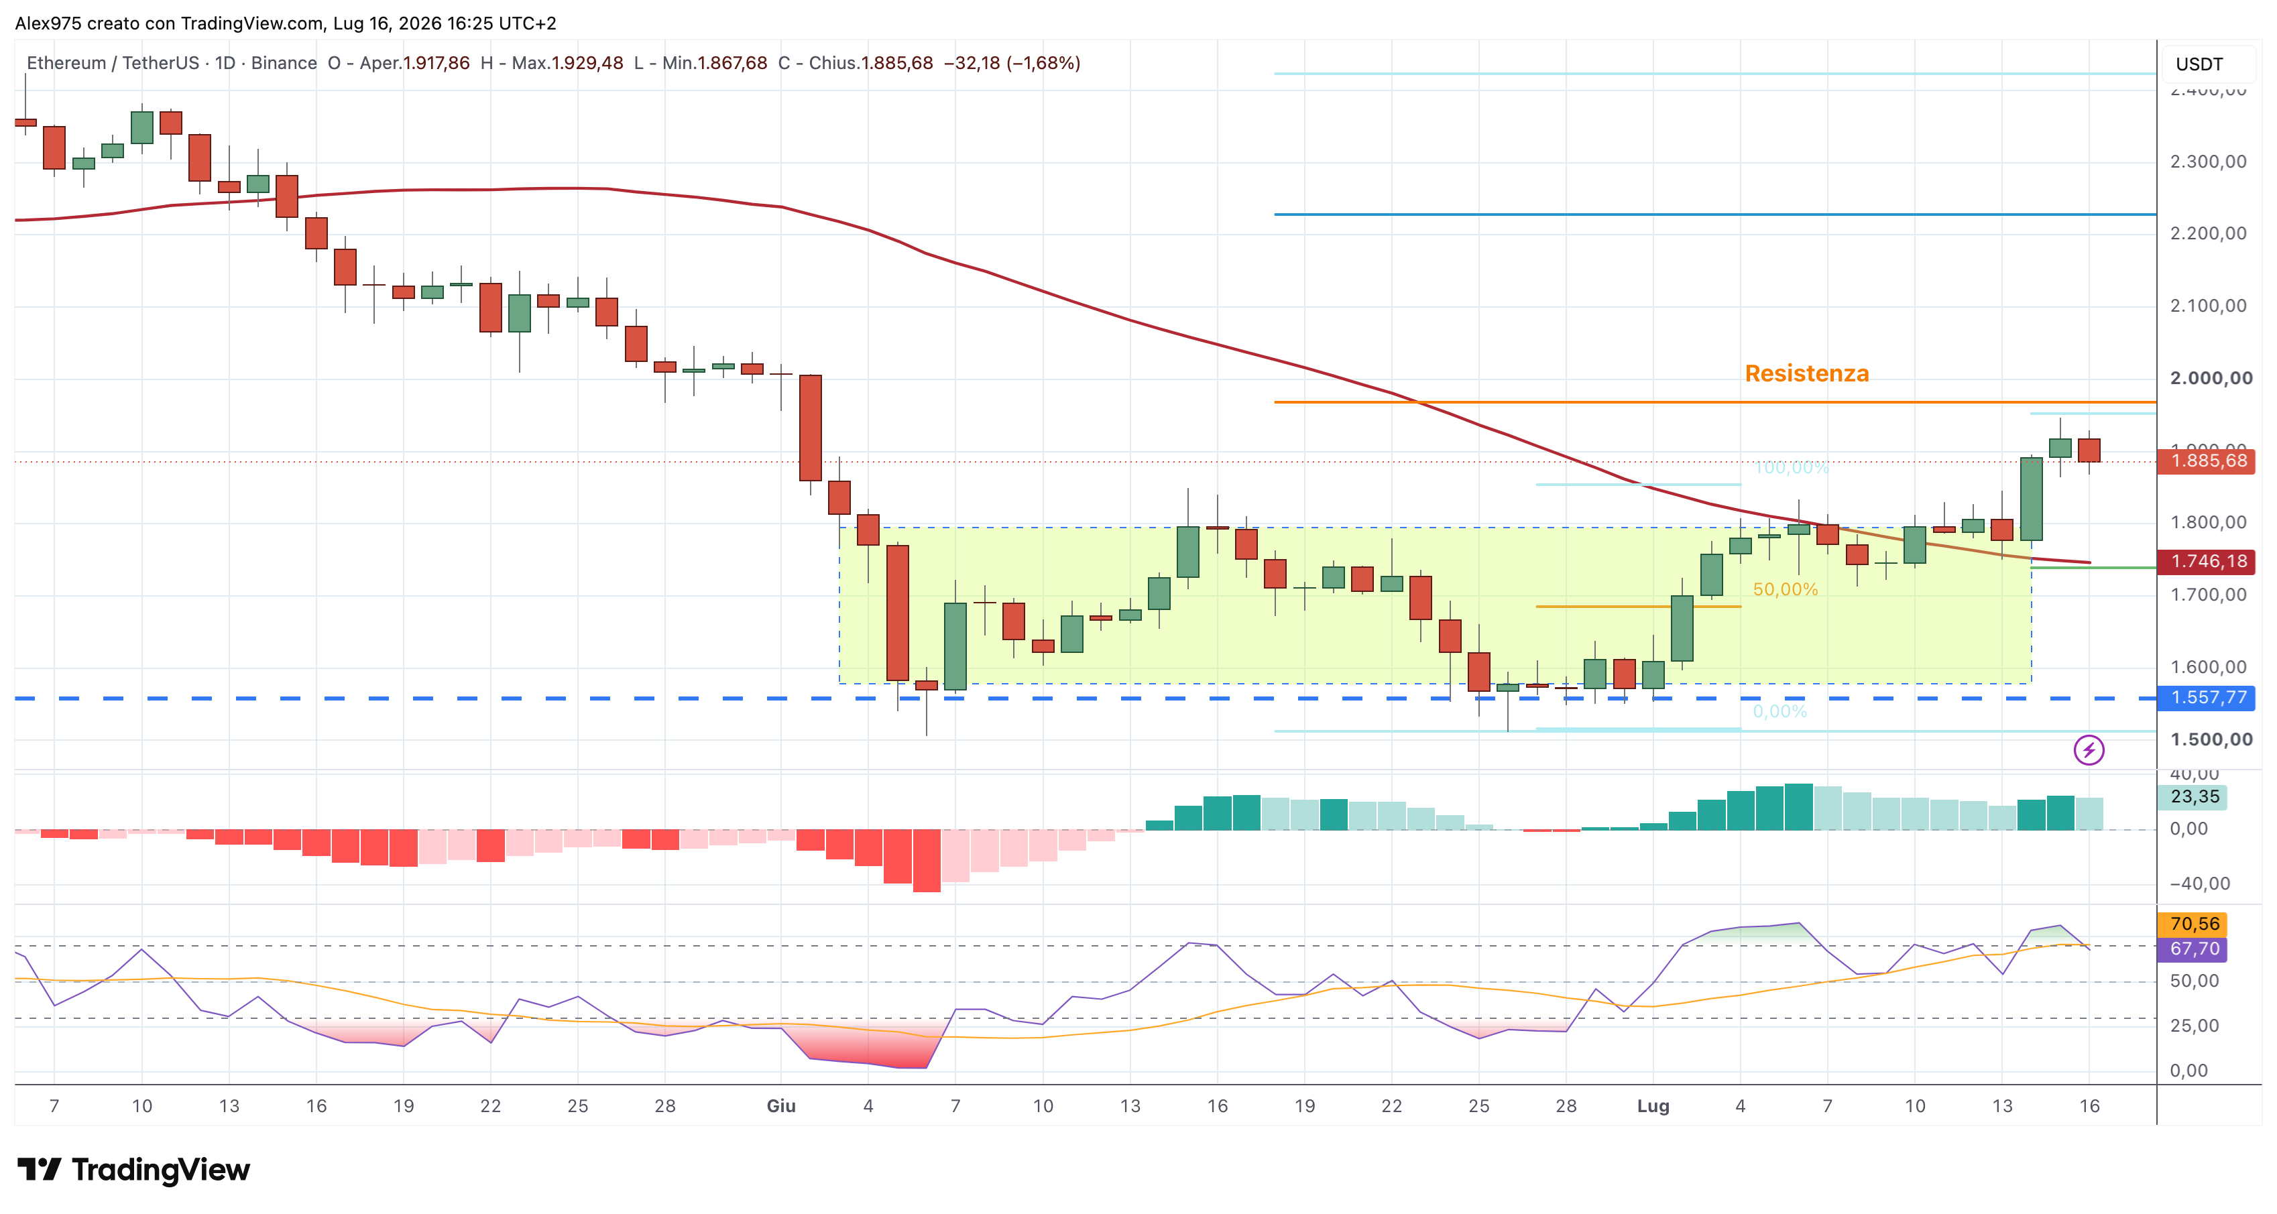Click the −32,18 (−1,68%) change value
Viewport: 2277px width, 1214px height.
1012,63
